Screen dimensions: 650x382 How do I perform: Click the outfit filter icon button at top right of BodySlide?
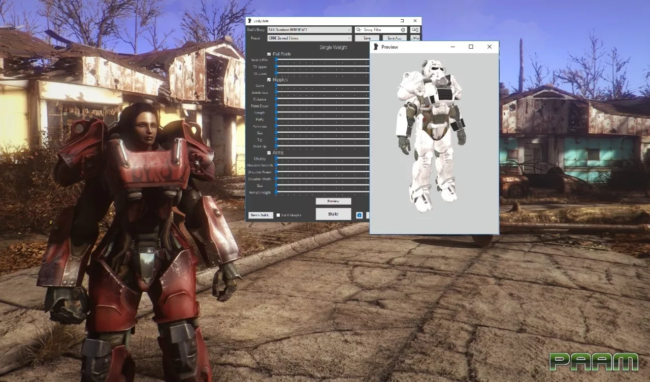pyautogui.click(x=415, y=30)
